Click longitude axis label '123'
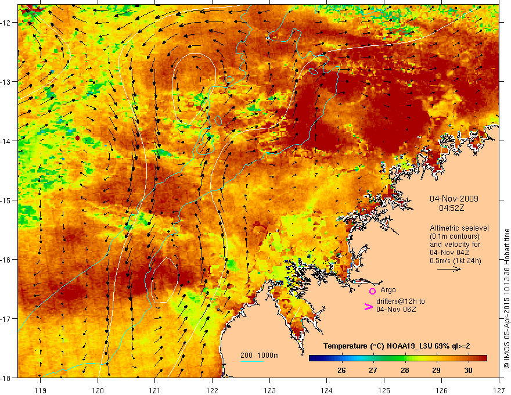Screen dimensions: 511x395 point(269,390)
